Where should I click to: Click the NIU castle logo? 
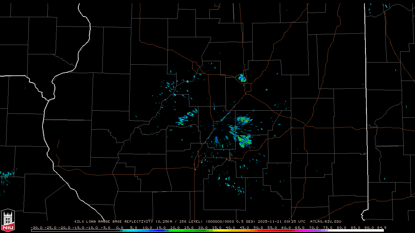pos(8,221)
